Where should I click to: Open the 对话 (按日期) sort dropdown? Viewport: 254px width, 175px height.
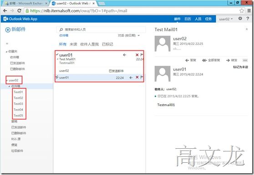129,35
